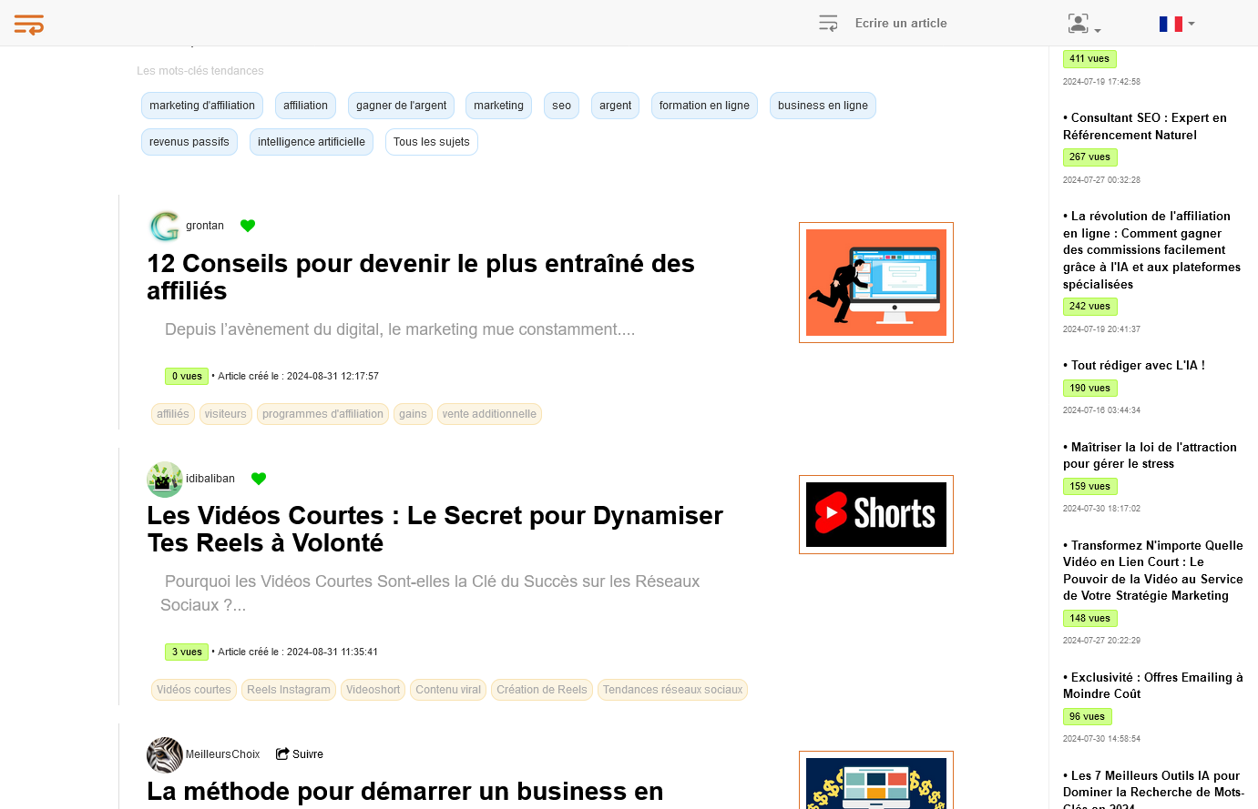The image size is (1258, 809).
Task: Click the site logo icon
Action: (x=28, y=25)
